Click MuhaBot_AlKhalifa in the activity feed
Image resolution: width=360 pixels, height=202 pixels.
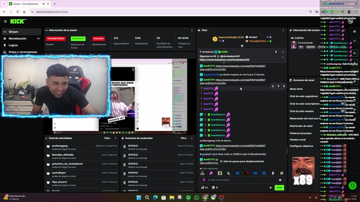tap(63, 155)
